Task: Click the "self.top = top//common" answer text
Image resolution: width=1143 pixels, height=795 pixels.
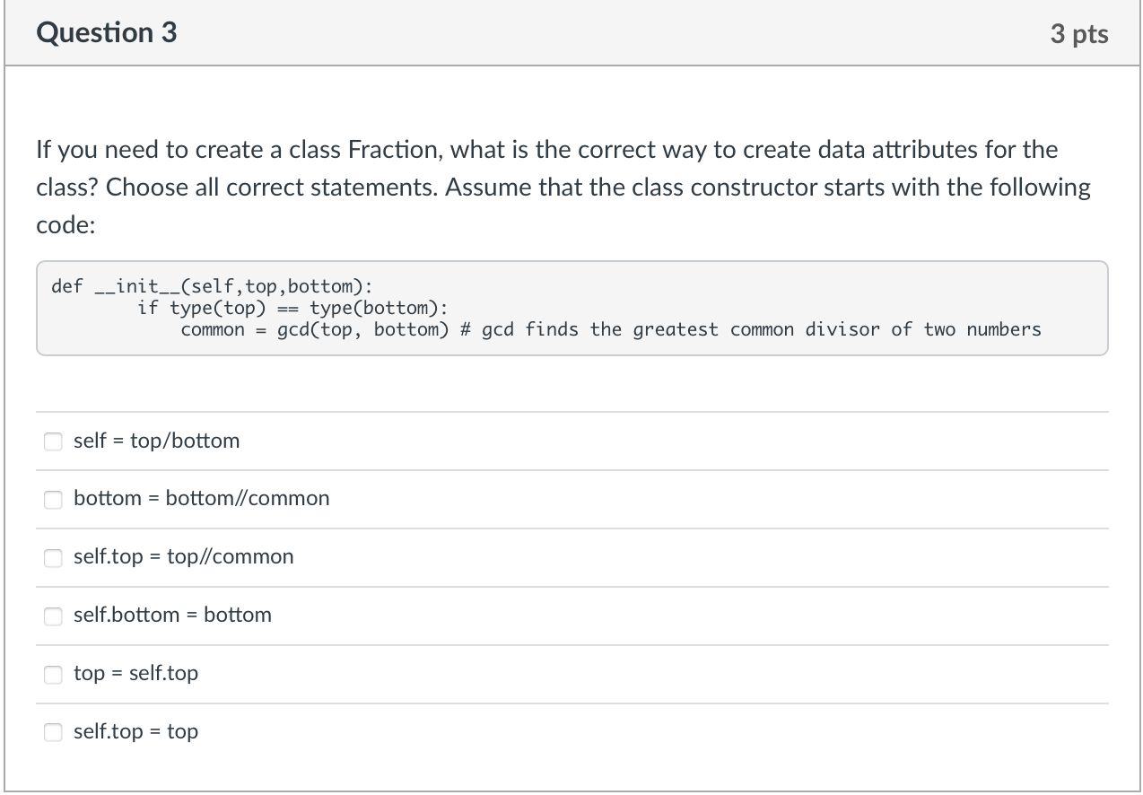Action: [x=183, y=556]
